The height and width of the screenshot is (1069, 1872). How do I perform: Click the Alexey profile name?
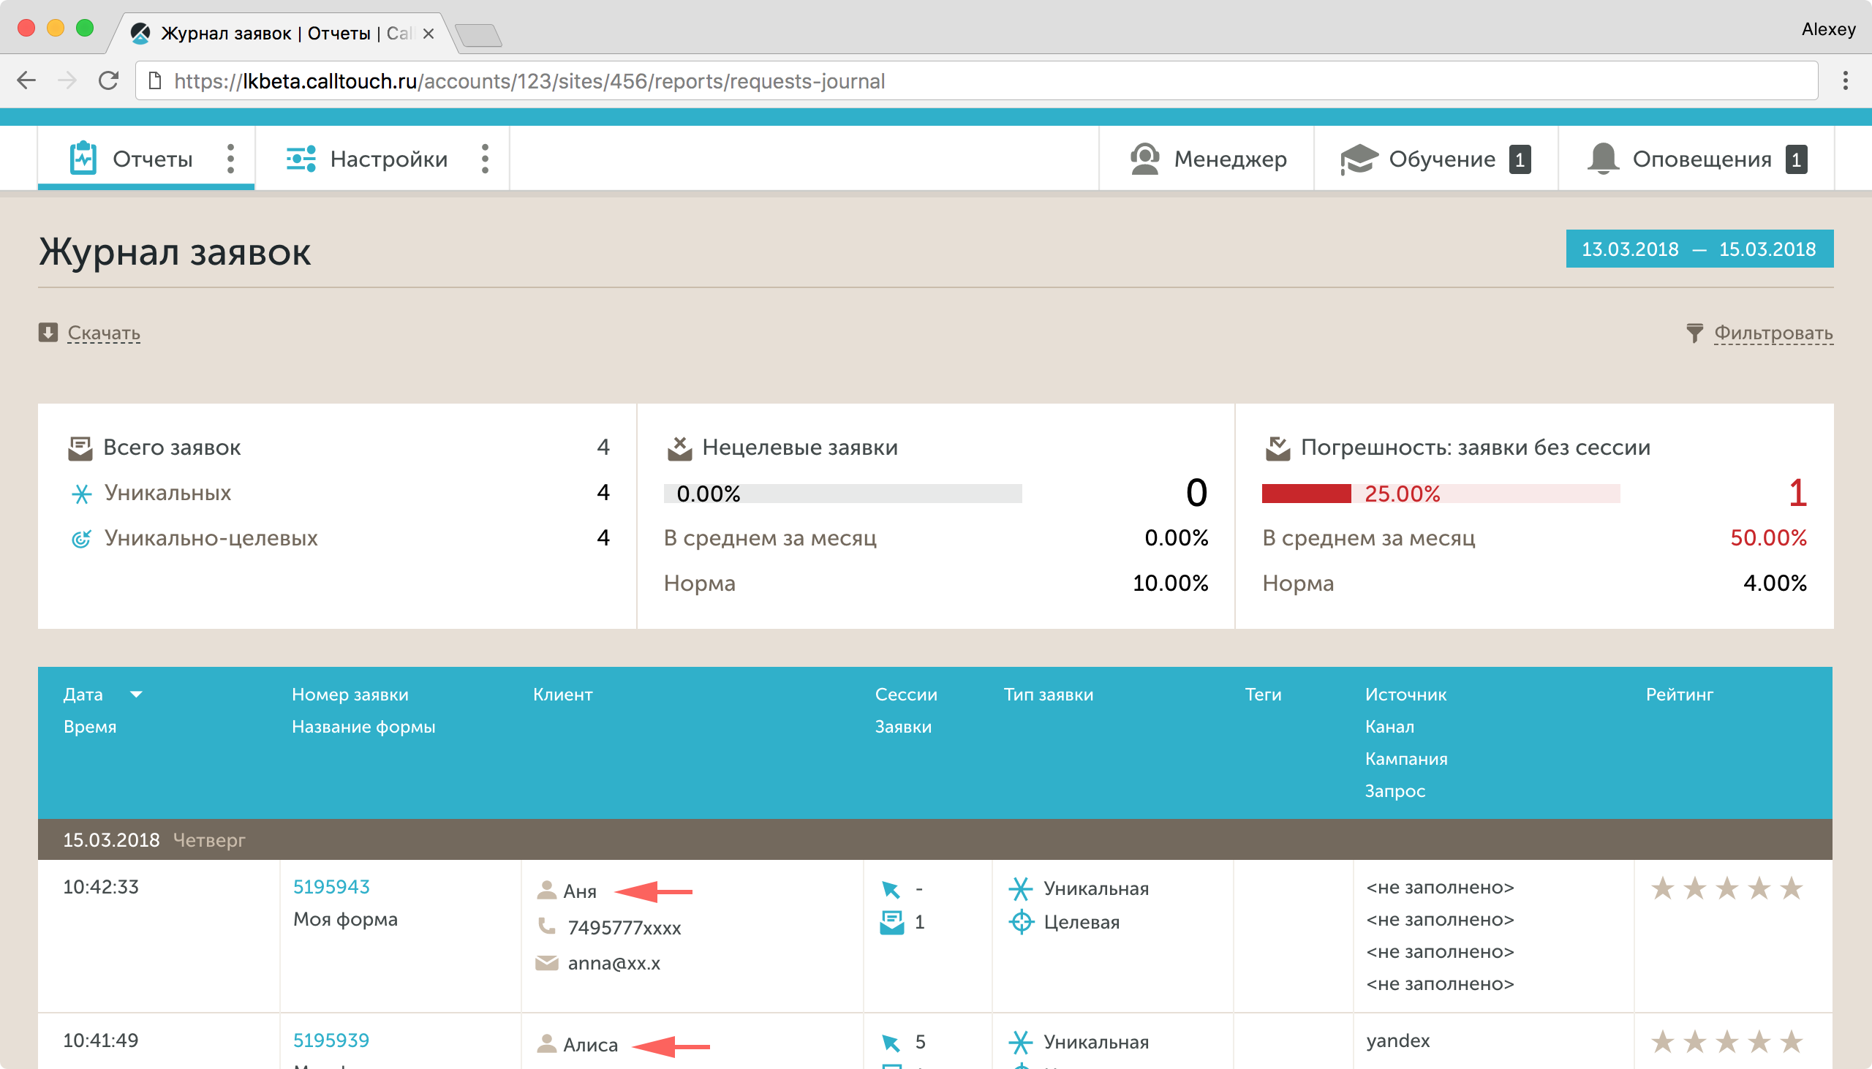(1828, 29)
